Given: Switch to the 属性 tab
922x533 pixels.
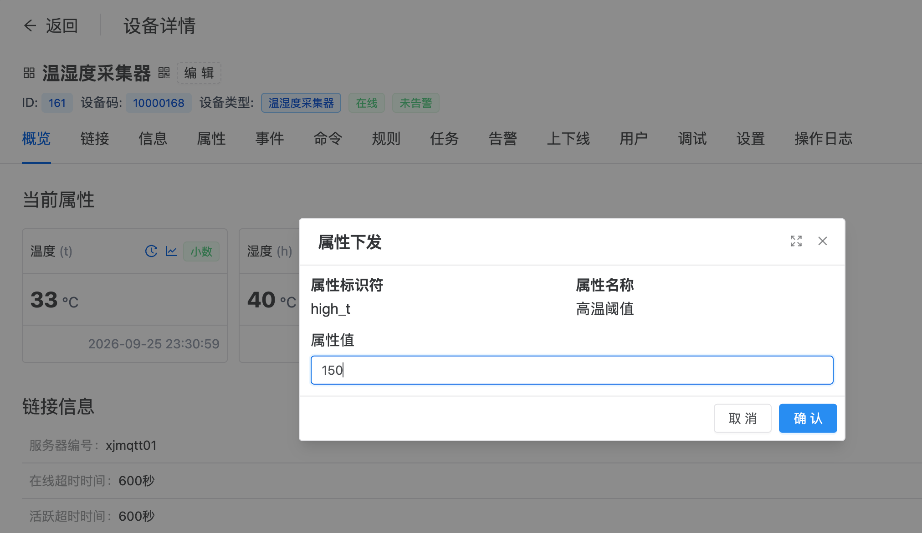Looking at the screenshot, I should click(x=211, y=138).
